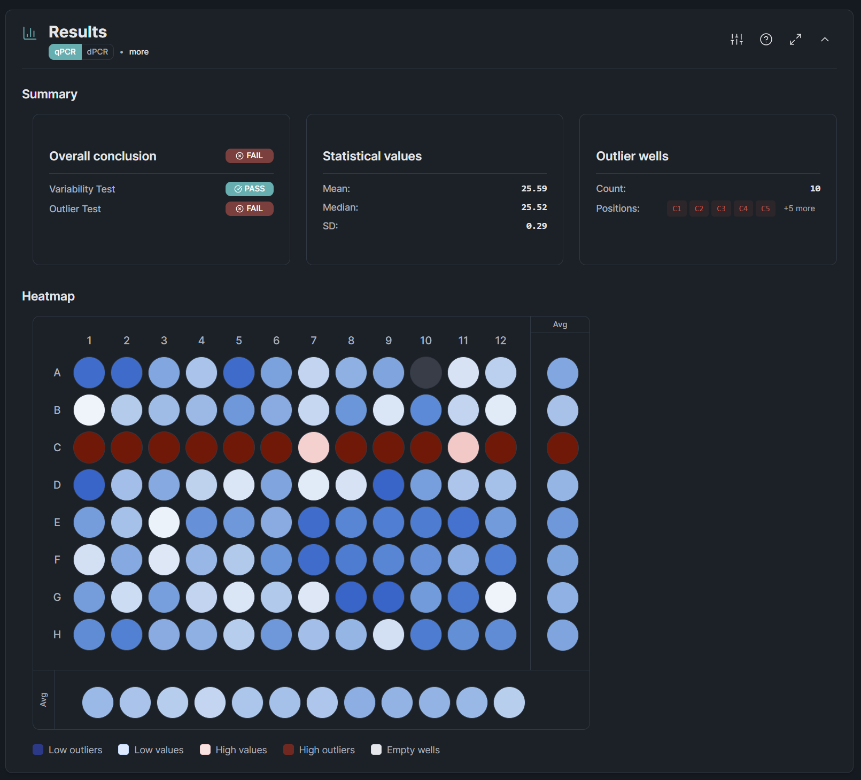
Task: Click the High values legend color swatch
Action: (205, 750)
